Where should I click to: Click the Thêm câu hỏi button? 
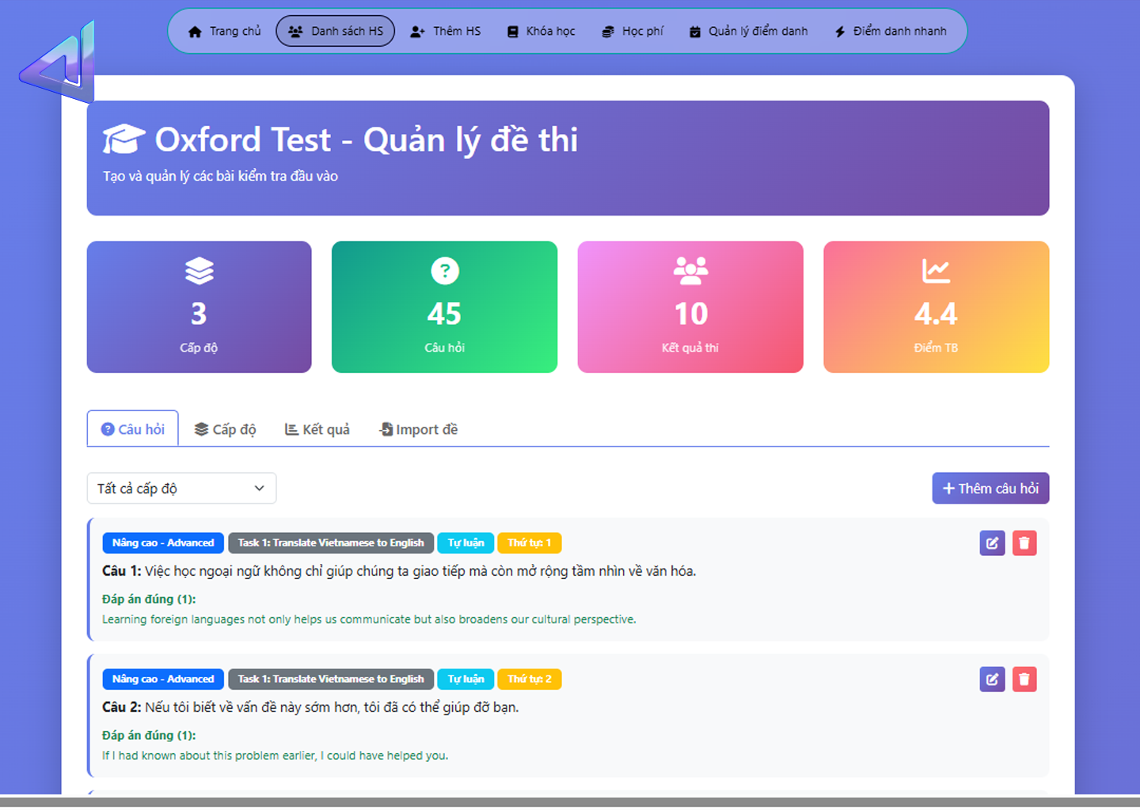pyautogui.click(x=990, y=489)
